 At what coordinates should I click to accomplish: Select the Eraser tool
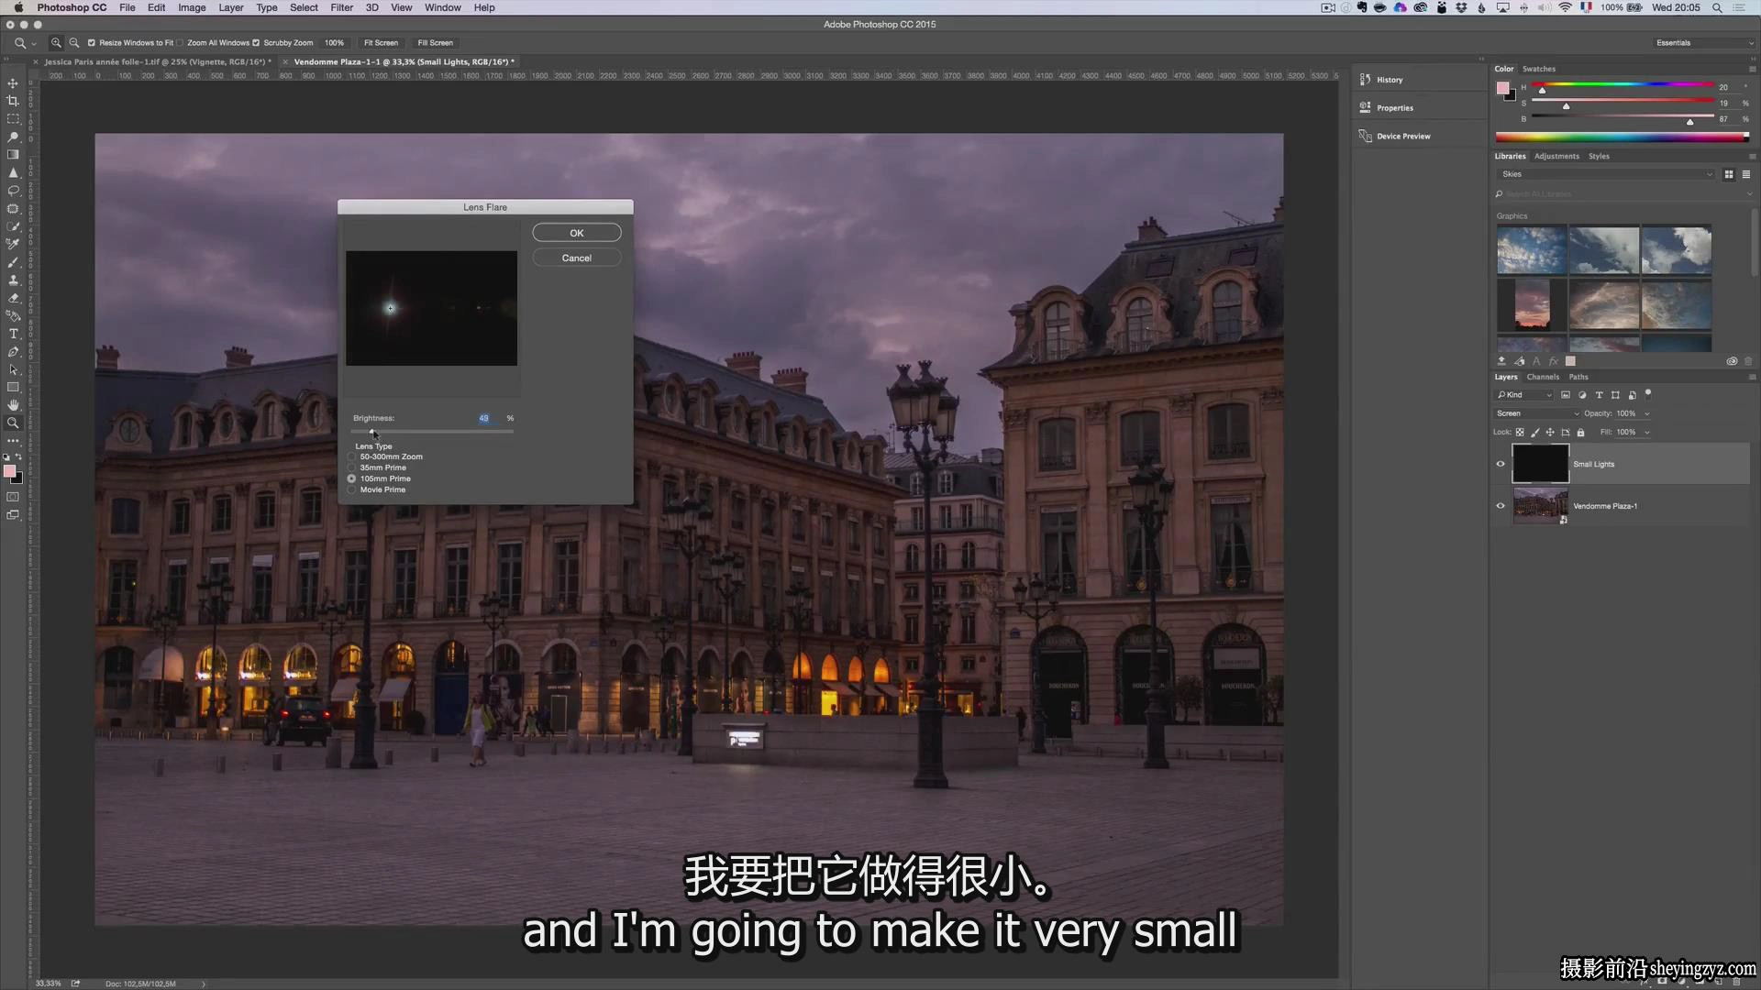coord(13,298)
